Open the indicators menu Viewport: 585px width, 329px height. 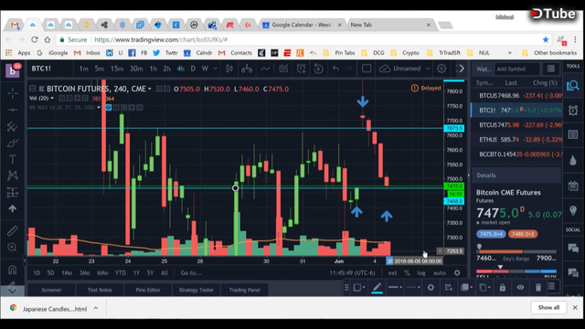(x=265, y=69)
